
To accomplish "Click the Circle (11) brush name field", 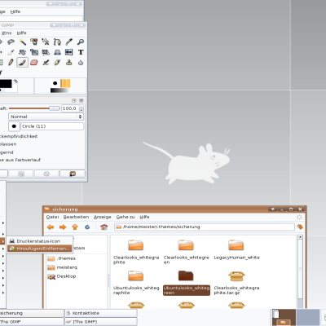I will point(52,126).
